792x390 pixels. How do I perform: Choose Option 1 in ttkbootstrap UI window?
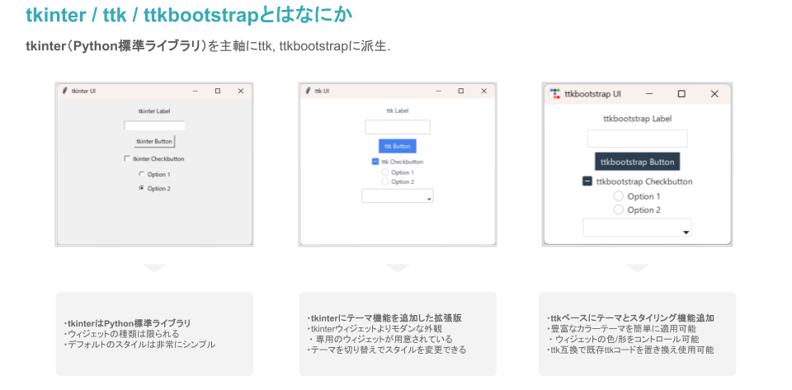[618, 196]
